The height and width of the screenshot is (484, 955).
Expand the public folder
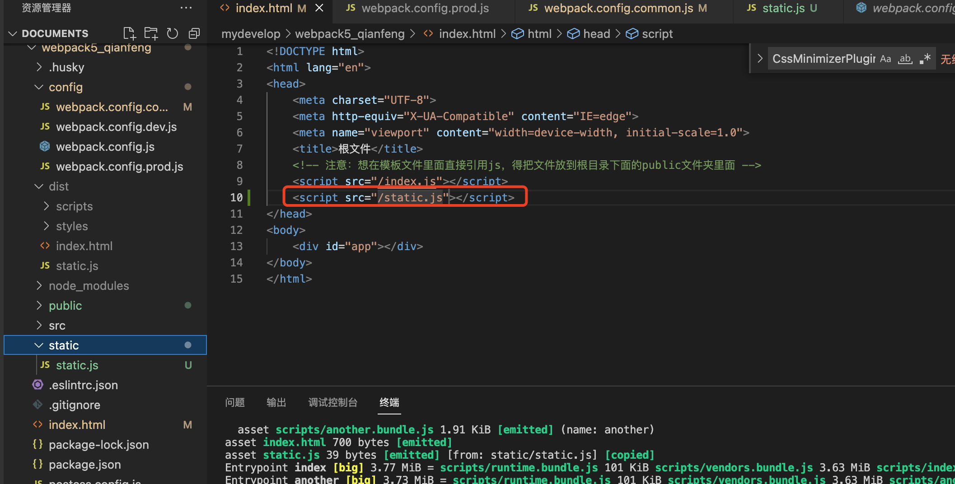pyautogui.click(x=39, y=306)
